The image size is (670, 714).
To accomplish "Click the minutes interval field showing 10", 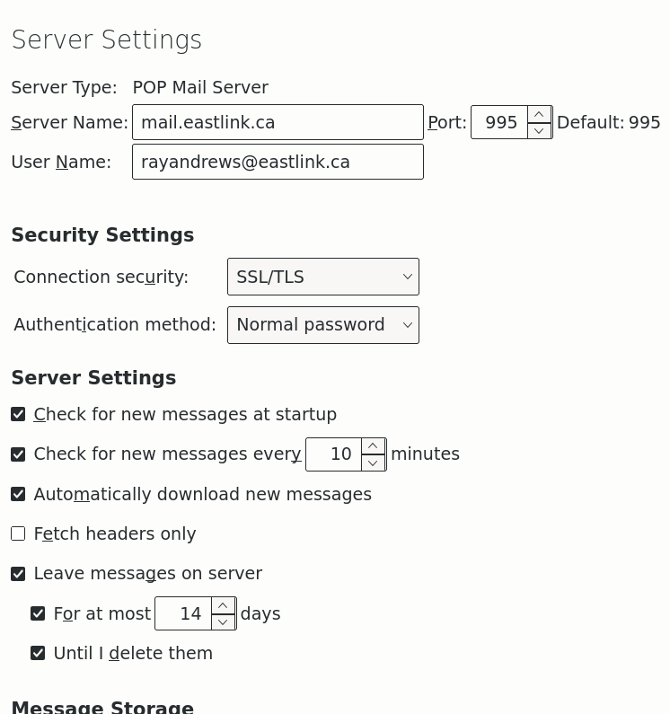I will [x=334, y=454].
